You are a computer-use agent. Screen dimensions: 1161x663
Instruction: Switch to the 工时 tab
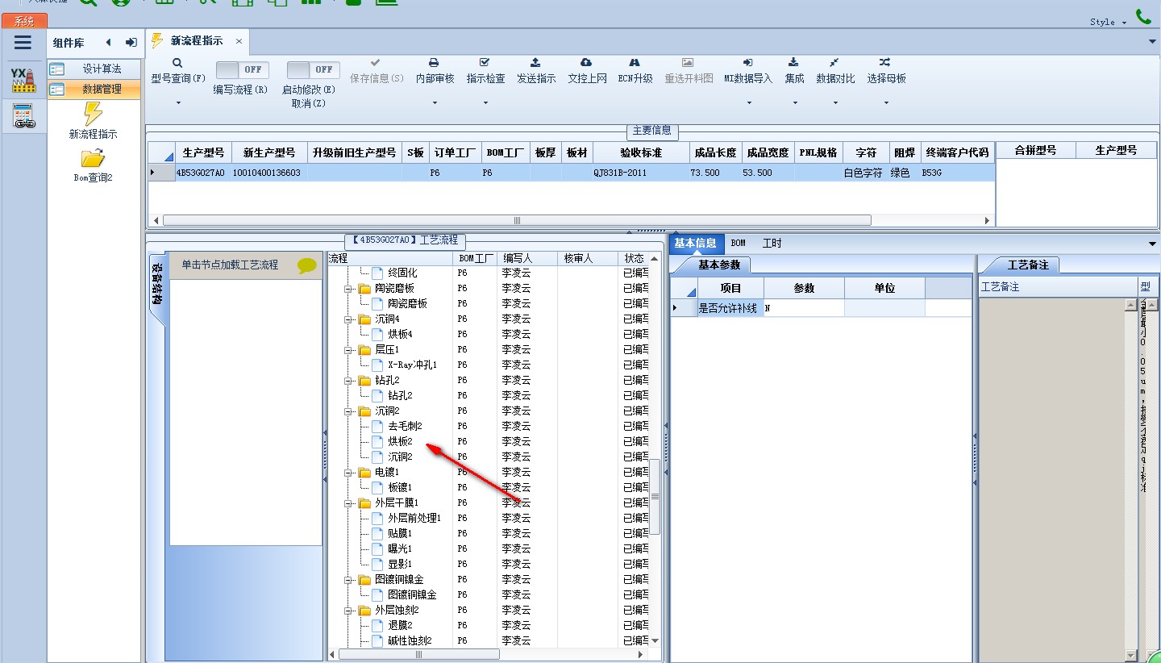point(772,243)
